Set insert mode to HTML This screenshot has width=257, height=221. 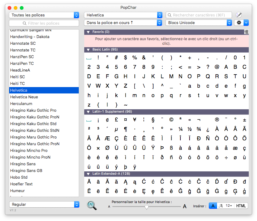(x=241, y=206)
